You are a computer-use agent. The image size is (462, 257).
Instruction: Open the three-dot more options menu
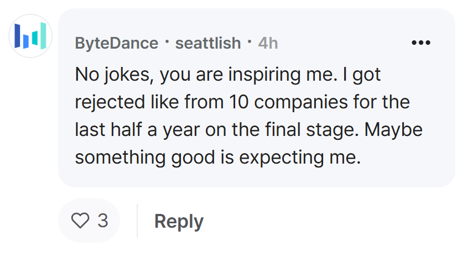[421, 43]
